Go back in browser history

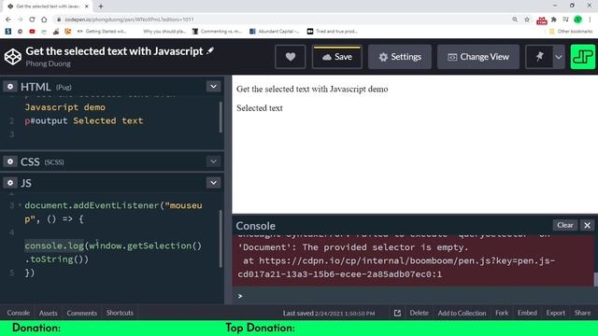8,20
